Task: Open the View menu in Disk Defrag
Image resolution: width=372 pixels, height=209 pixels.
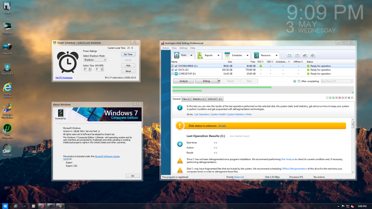Action: (x=174, y=48)
